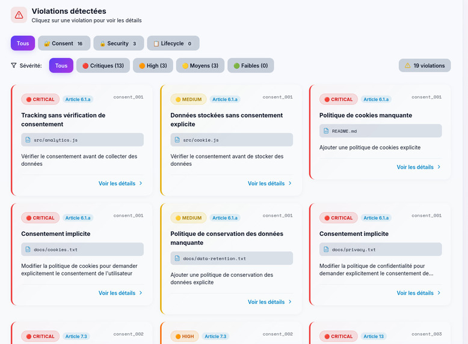The width and height of the screenshot is (468, 344).
Task: Click the Sévérité funnel filter icon
Action: point(14,65)
